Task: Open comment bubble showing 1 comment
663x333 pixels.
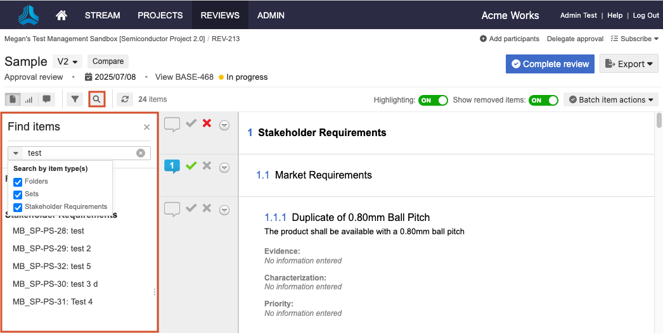Action: (x=172, y=166)
